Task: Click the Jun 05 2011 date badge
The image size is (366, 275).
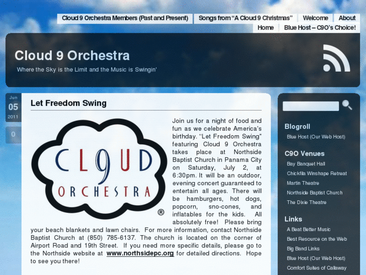Action: click(x=13, y=107)
